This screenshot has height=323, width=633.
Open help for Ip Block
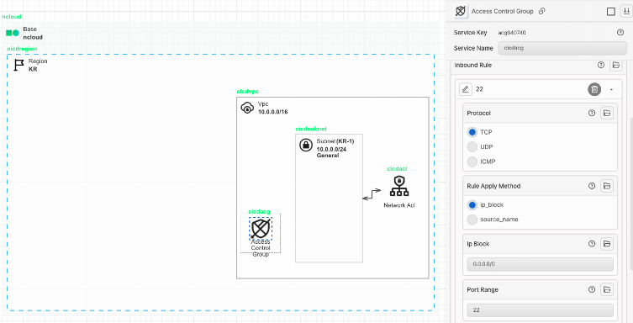tap(592, 243)
